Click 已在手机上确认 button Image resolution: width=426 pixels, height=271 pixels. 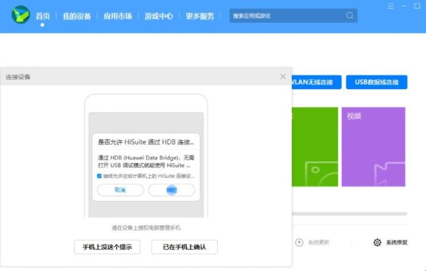point(184,247)
